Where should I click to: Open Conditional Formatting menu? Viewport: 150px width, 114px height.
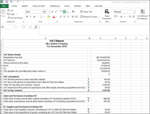point(142,15)
